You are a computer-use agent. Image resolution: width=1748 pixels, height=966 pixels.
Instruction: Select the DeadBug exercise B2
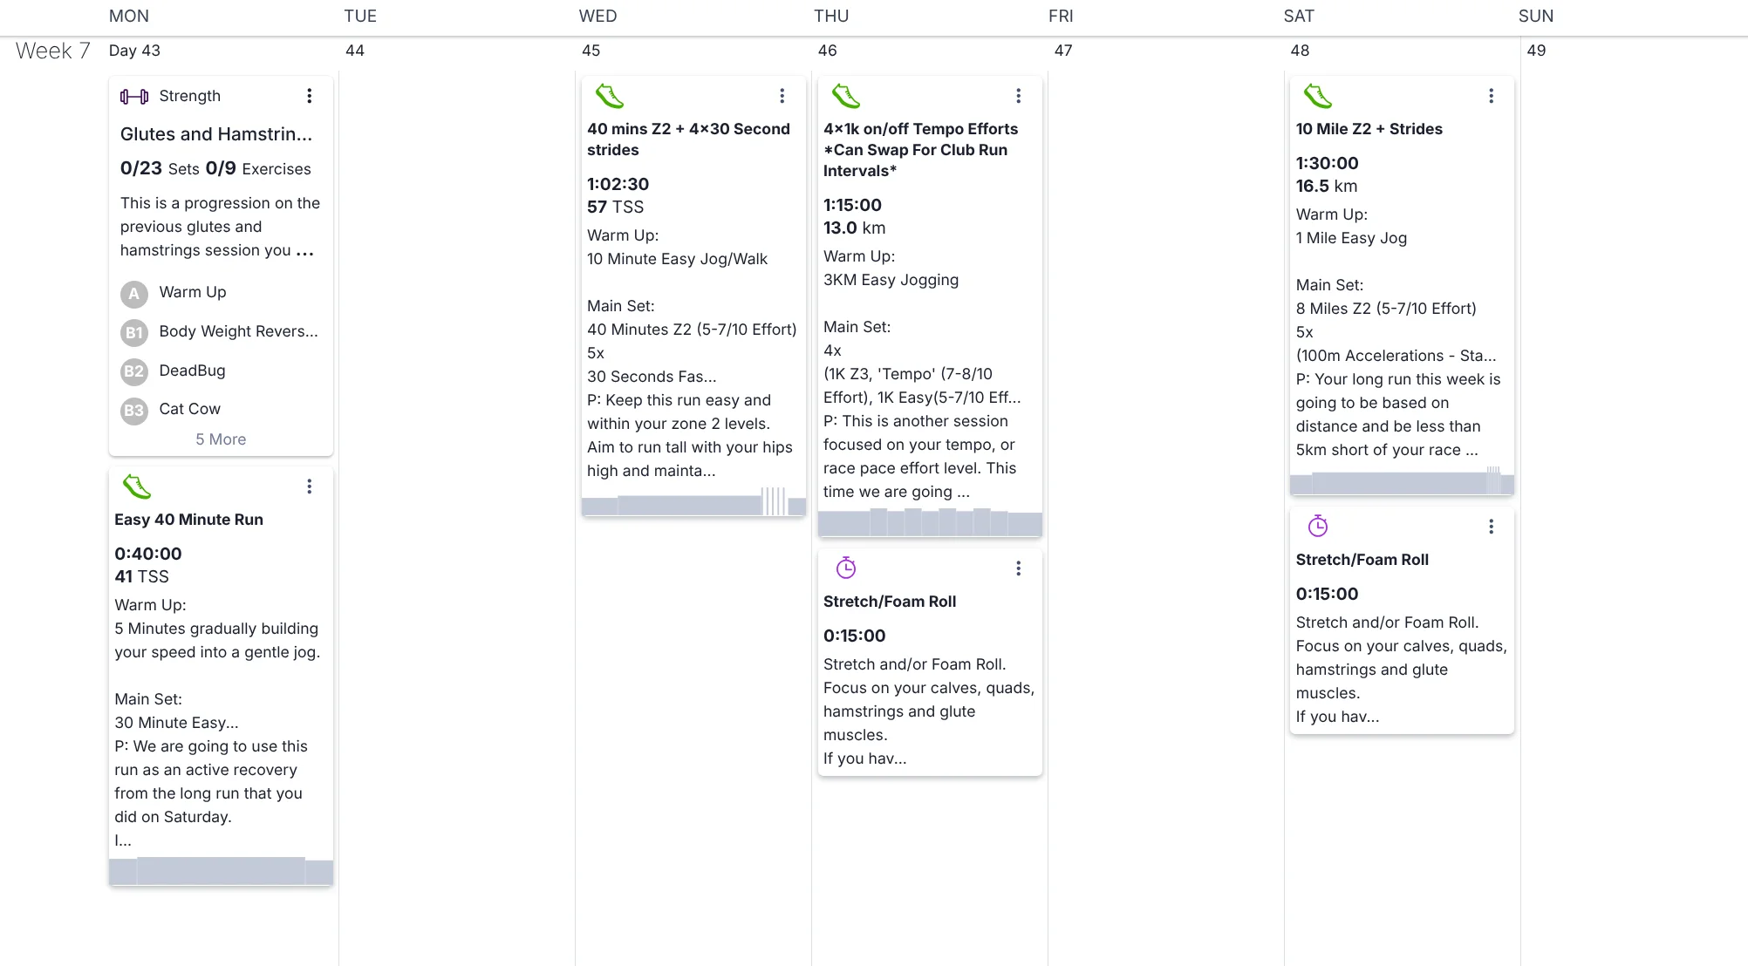tap(192, 371)
